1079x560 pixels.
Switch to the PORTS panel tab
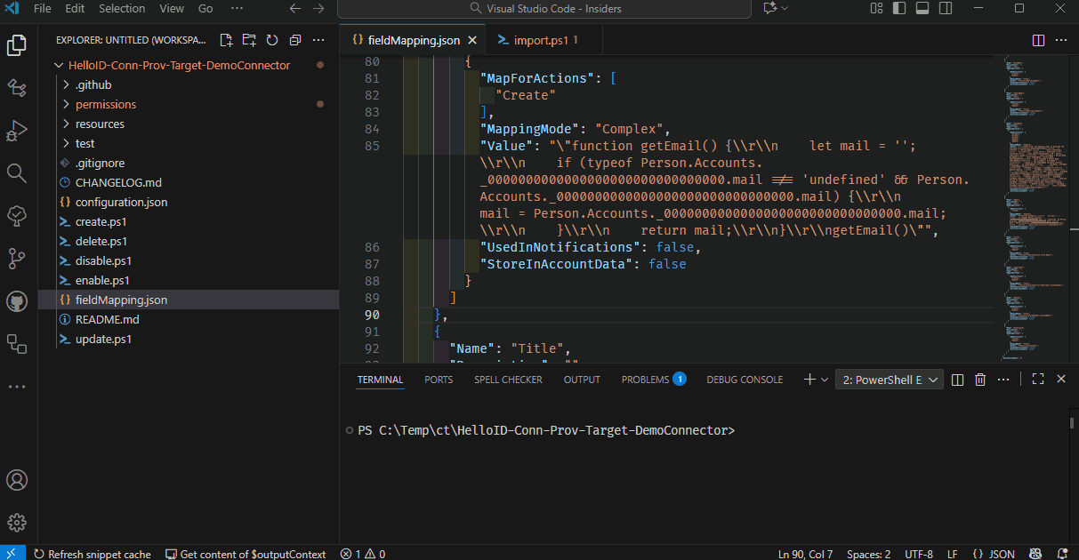439,380
